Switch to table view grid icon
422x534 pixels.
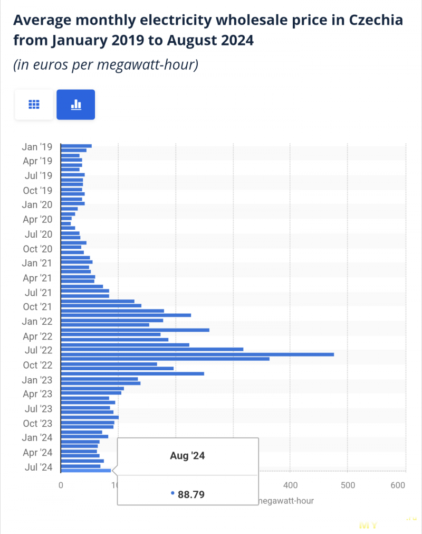pos(34,105)
